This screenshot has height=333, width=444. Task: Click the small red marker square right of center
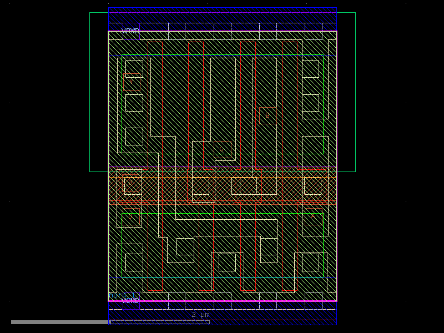point(267,114)
